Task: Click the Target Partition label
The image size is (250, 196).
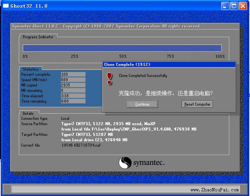Action: tap(34, 134)
